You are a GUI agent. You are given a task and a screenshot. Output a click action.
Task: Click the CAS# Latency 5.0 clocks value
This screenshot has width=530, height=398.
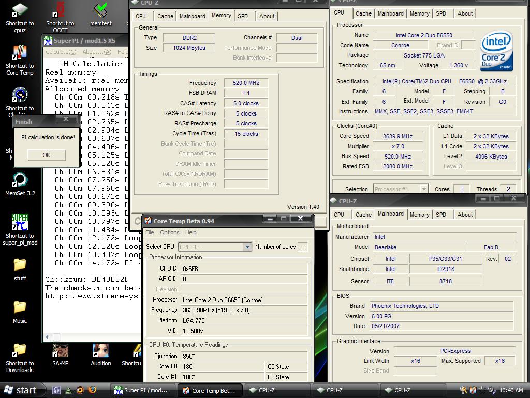246,103
